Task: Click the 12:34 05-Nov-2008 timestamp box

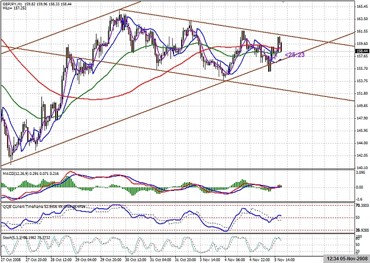Action: [x=347, y=259]
